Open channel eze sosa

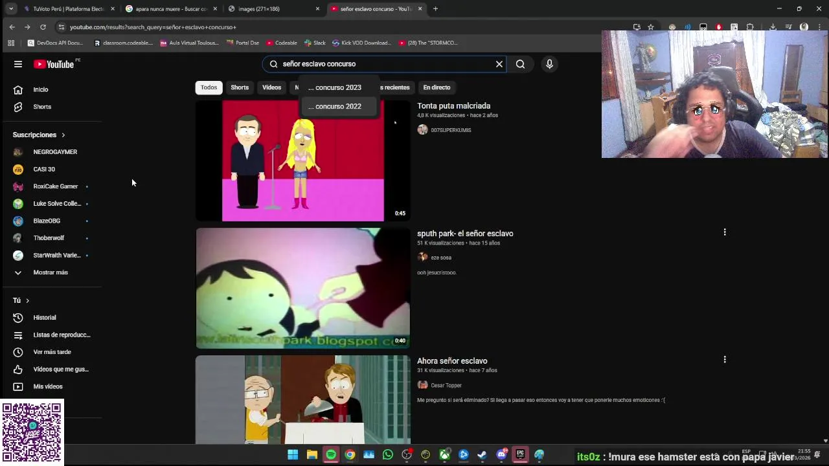pos(441,258)
